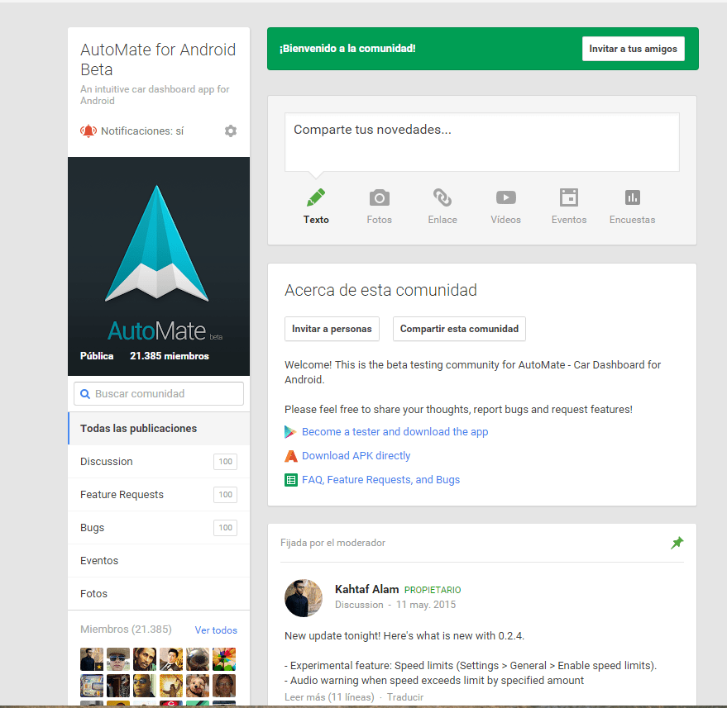
Task: Click the 100 count badge beside Discussion
Action: [x=225, y=462]
